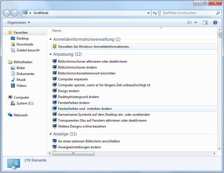Image resolution: width=224 pixels, height=173 pixels.
Task: Click the vertical scrollbar down arrow
Action: pyautogui.click(x=219, y=149)
